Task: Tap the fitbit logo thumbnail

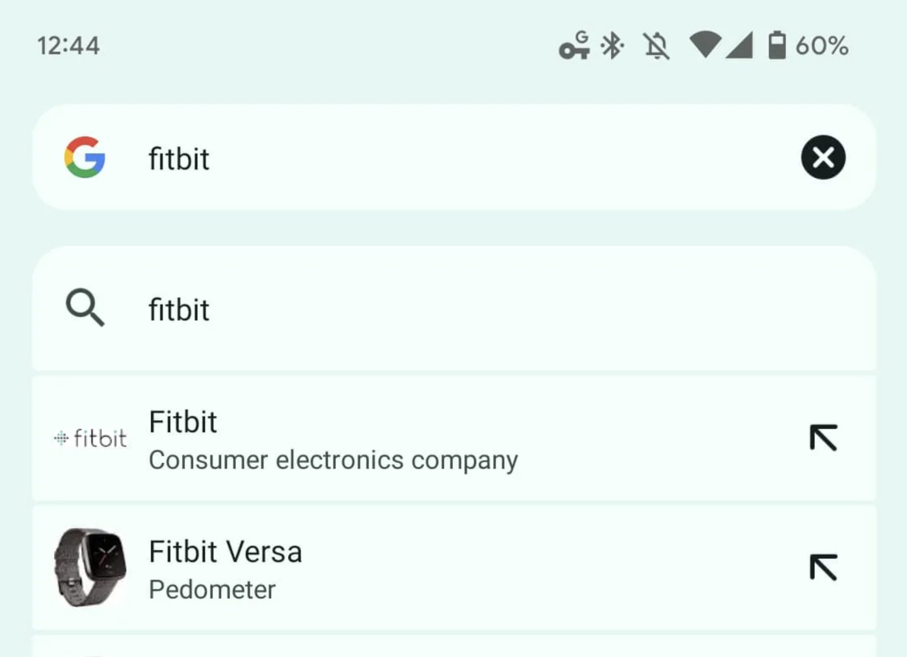Action: click(90, 437)
